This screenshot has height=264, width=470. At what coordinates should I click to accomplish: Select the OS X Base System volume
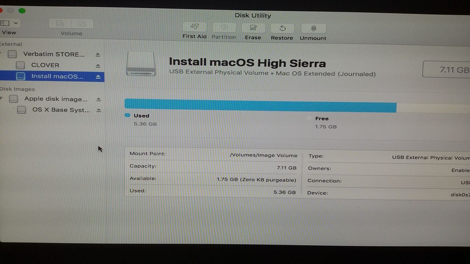[x=61, y=110]
